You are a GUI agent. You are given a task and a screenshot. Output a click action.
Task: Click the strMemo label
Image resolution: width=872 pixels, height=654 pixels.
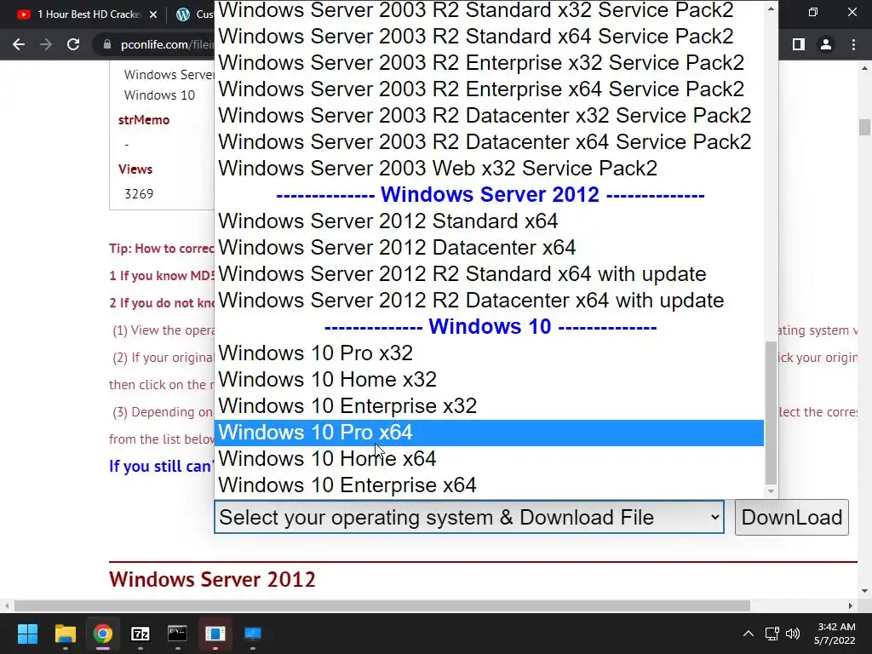click(x=144, y=120)
